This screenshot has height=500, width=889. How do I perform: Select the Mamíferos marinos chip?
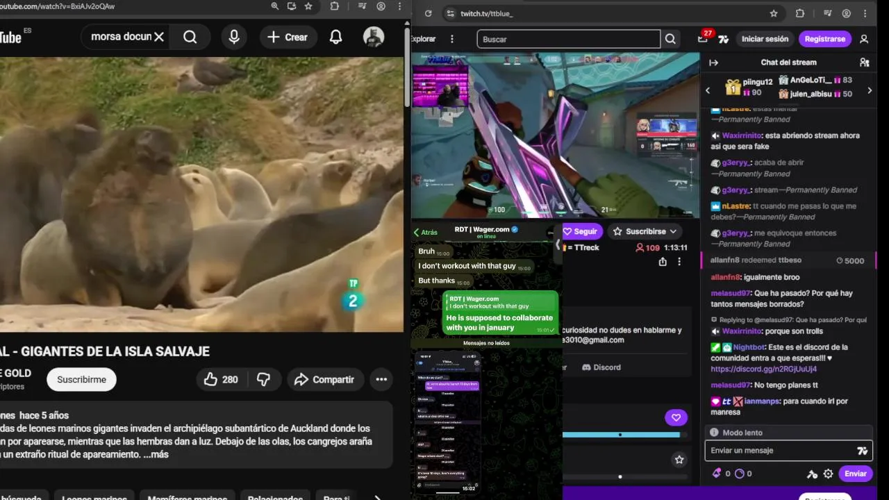(x=188, y=496)
